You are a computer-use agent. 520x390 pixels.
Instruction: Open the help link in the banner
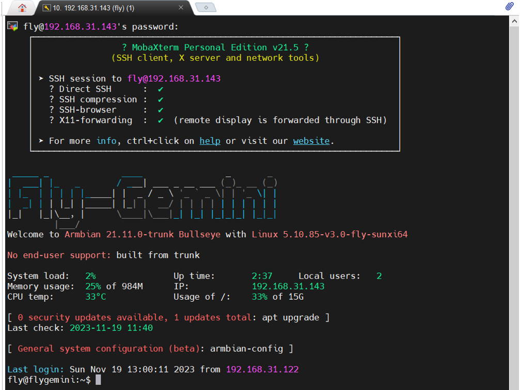pos(210,141)
